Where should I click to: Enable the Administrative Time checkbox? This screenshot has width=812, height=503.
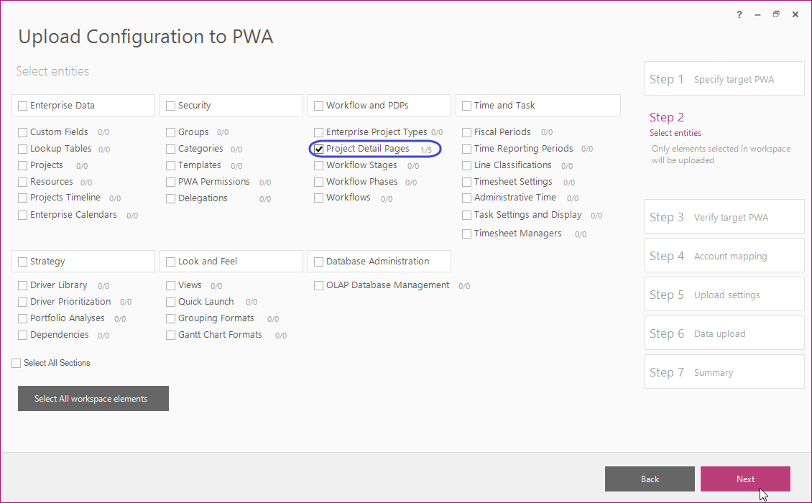pos(466,198)
